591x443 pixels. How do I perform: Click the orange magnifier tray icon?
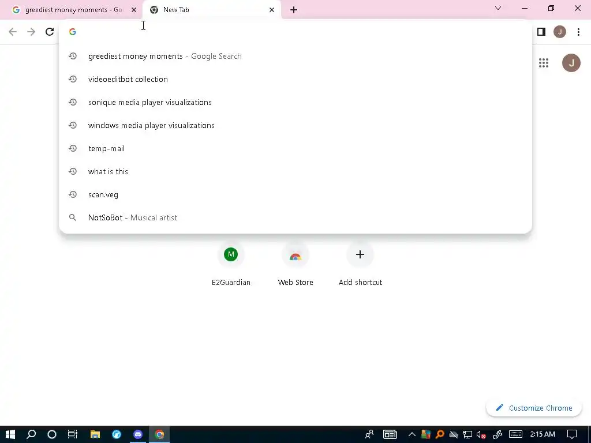coord(439,434)
